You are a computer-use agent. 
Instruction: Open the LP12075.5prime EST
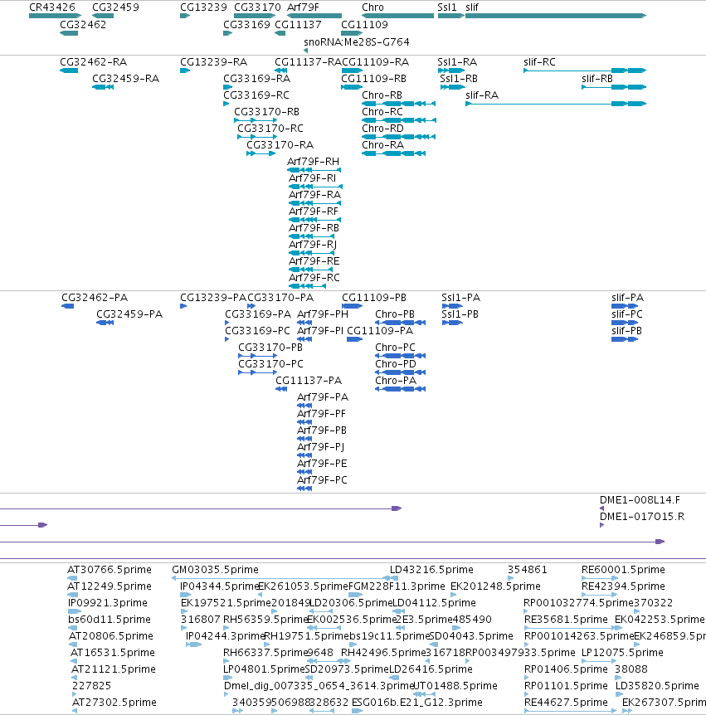coord(622,653)
